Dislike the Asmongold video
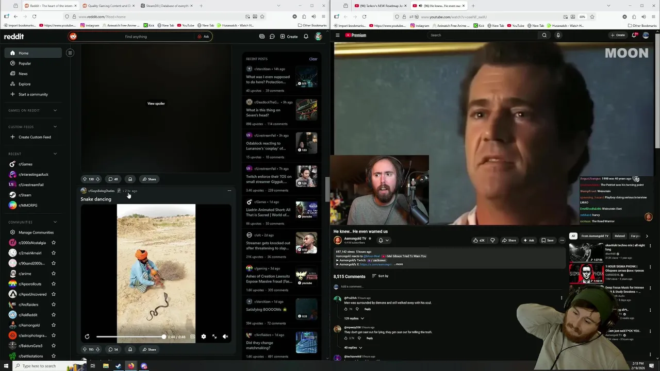660x371 pixels. [492, 240]
